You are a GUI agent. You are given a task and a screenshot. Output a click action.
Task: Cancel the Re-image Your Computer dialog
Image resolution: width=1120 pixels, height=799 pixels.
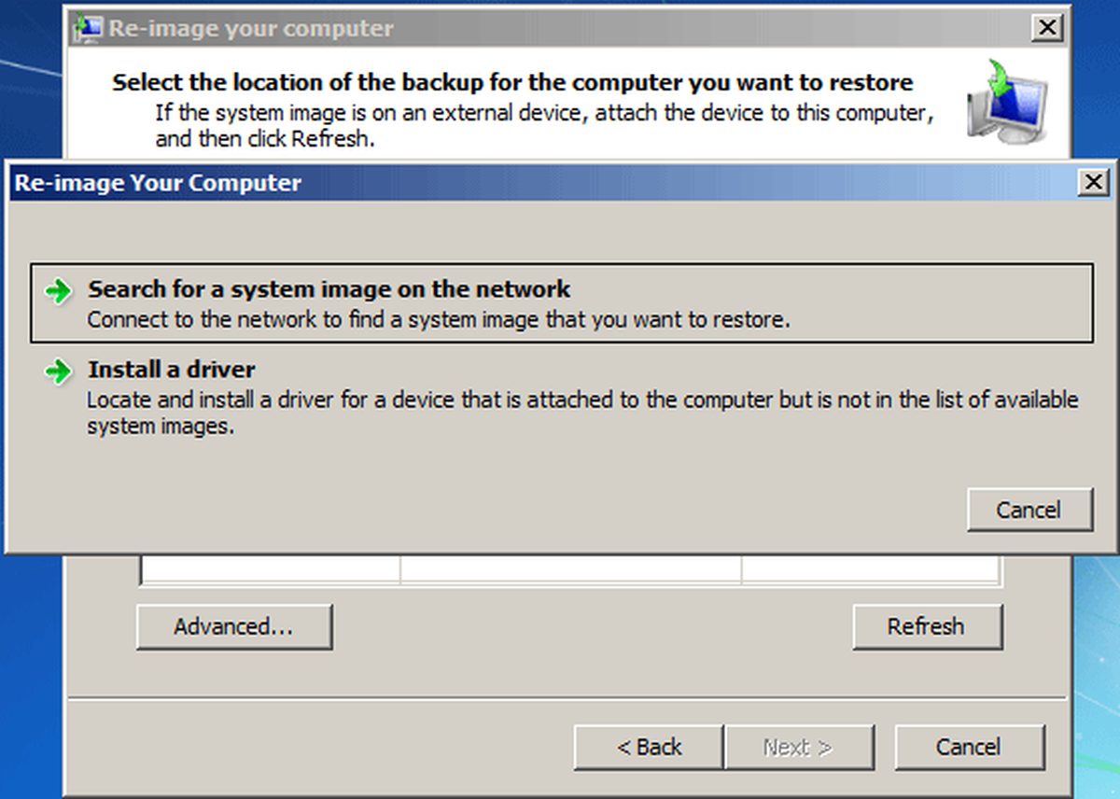point(1029,510)
